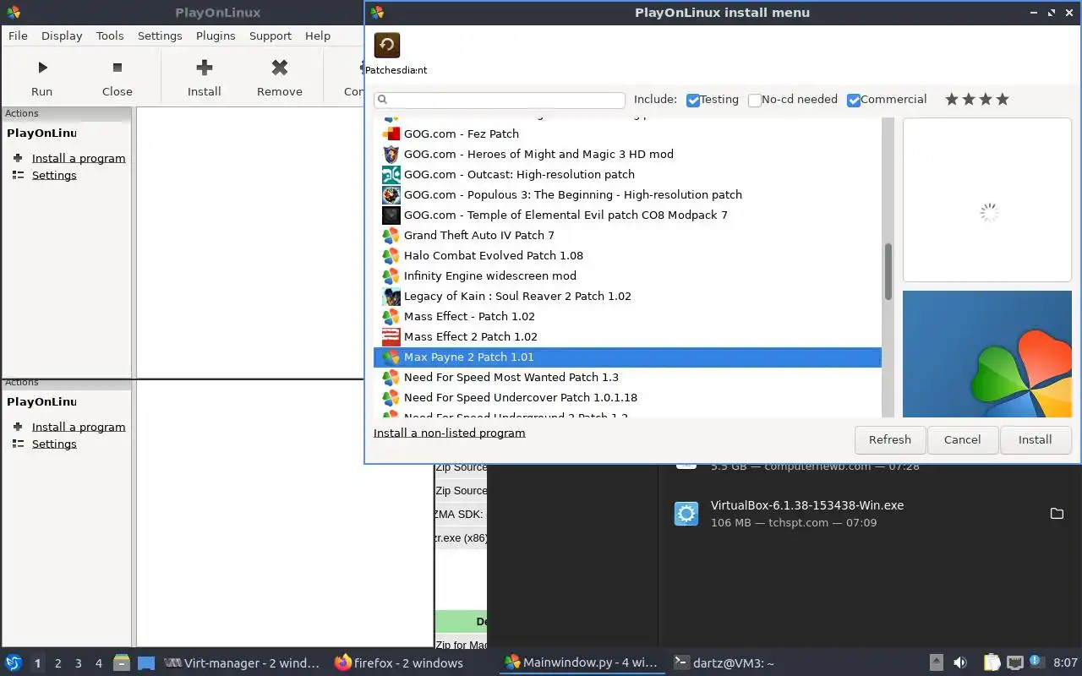Click Install a non-listed program link
The width and height of the screenshot is (1082, 676).
pyautogui.click(x=450, y=433)
